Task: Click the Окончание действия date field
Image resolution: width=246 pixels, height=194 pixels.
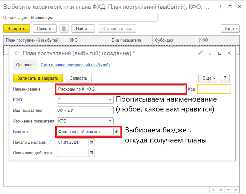Action: click(73, 153)
